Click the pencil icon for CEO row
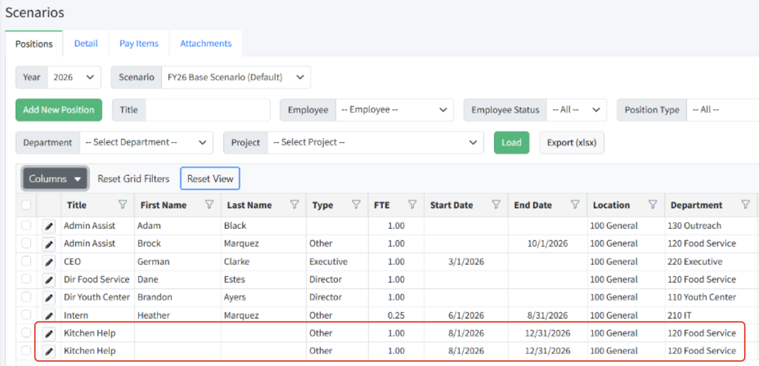 (x=49, y=262)
